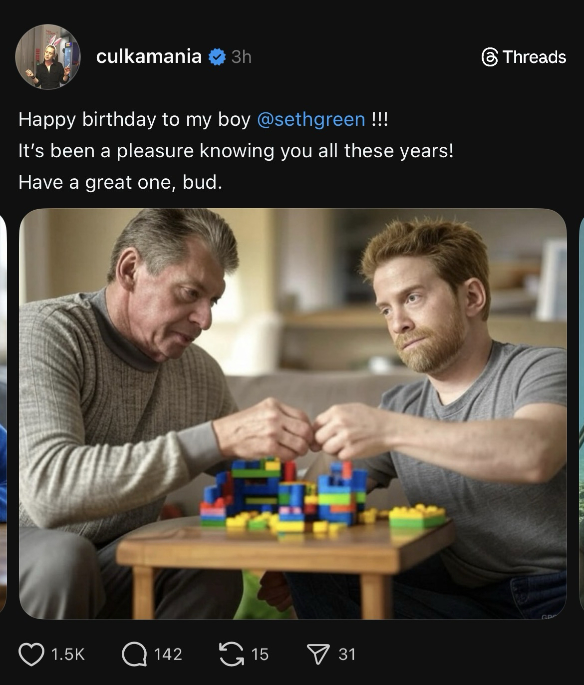Image resolution: width=584 pixels, height=685 pixels.
Task: Open the 142 replies count
Action: (168, 654)
